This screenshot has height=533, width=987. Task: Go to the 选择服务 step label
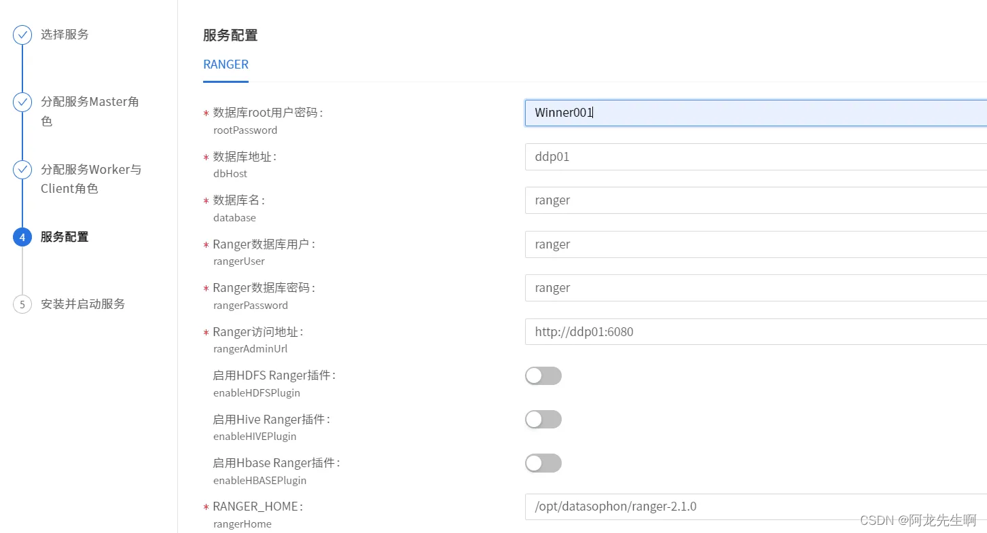[65, 35]
